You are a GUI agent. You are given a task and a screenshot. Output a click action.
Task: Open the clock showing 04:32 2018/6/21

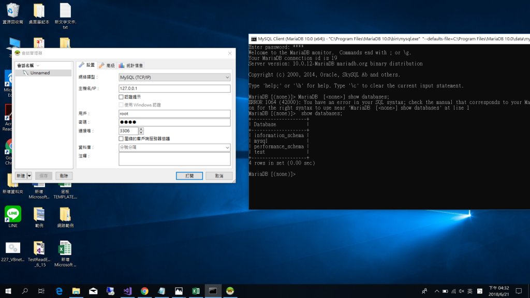click(498, 291)
